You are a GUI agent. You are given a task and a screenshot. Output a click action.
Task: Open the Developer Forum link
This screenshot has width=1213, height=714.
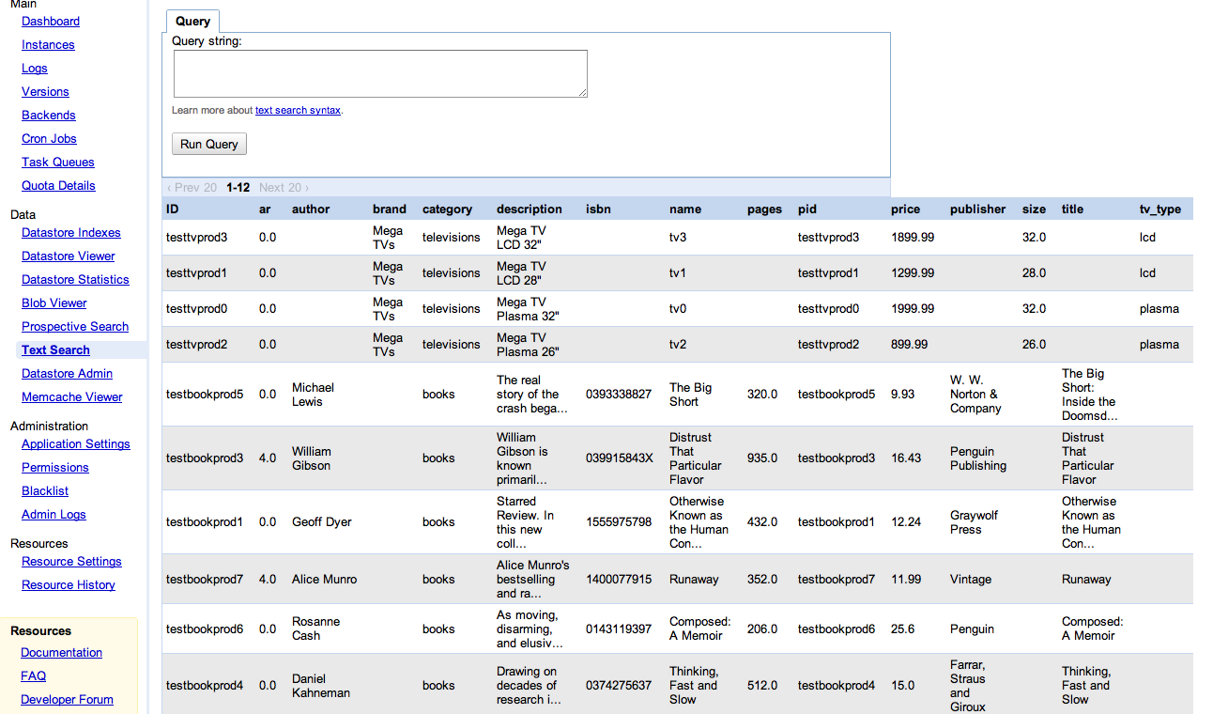point(67,699)
